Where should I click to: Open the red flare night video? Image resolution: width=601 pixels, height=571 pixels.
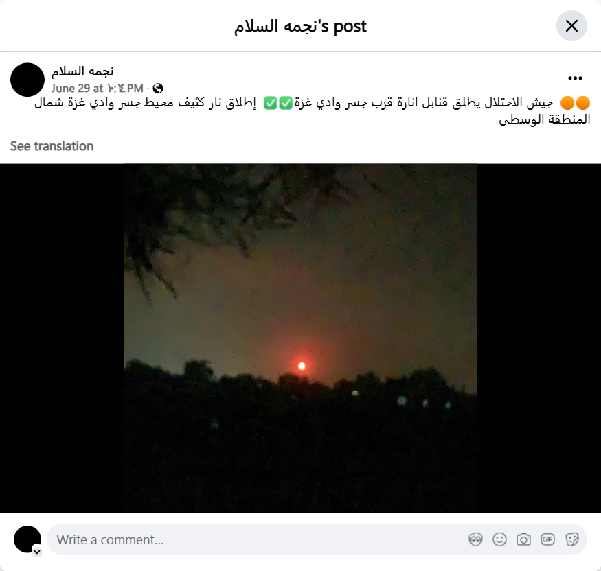[x=301, y=338]
